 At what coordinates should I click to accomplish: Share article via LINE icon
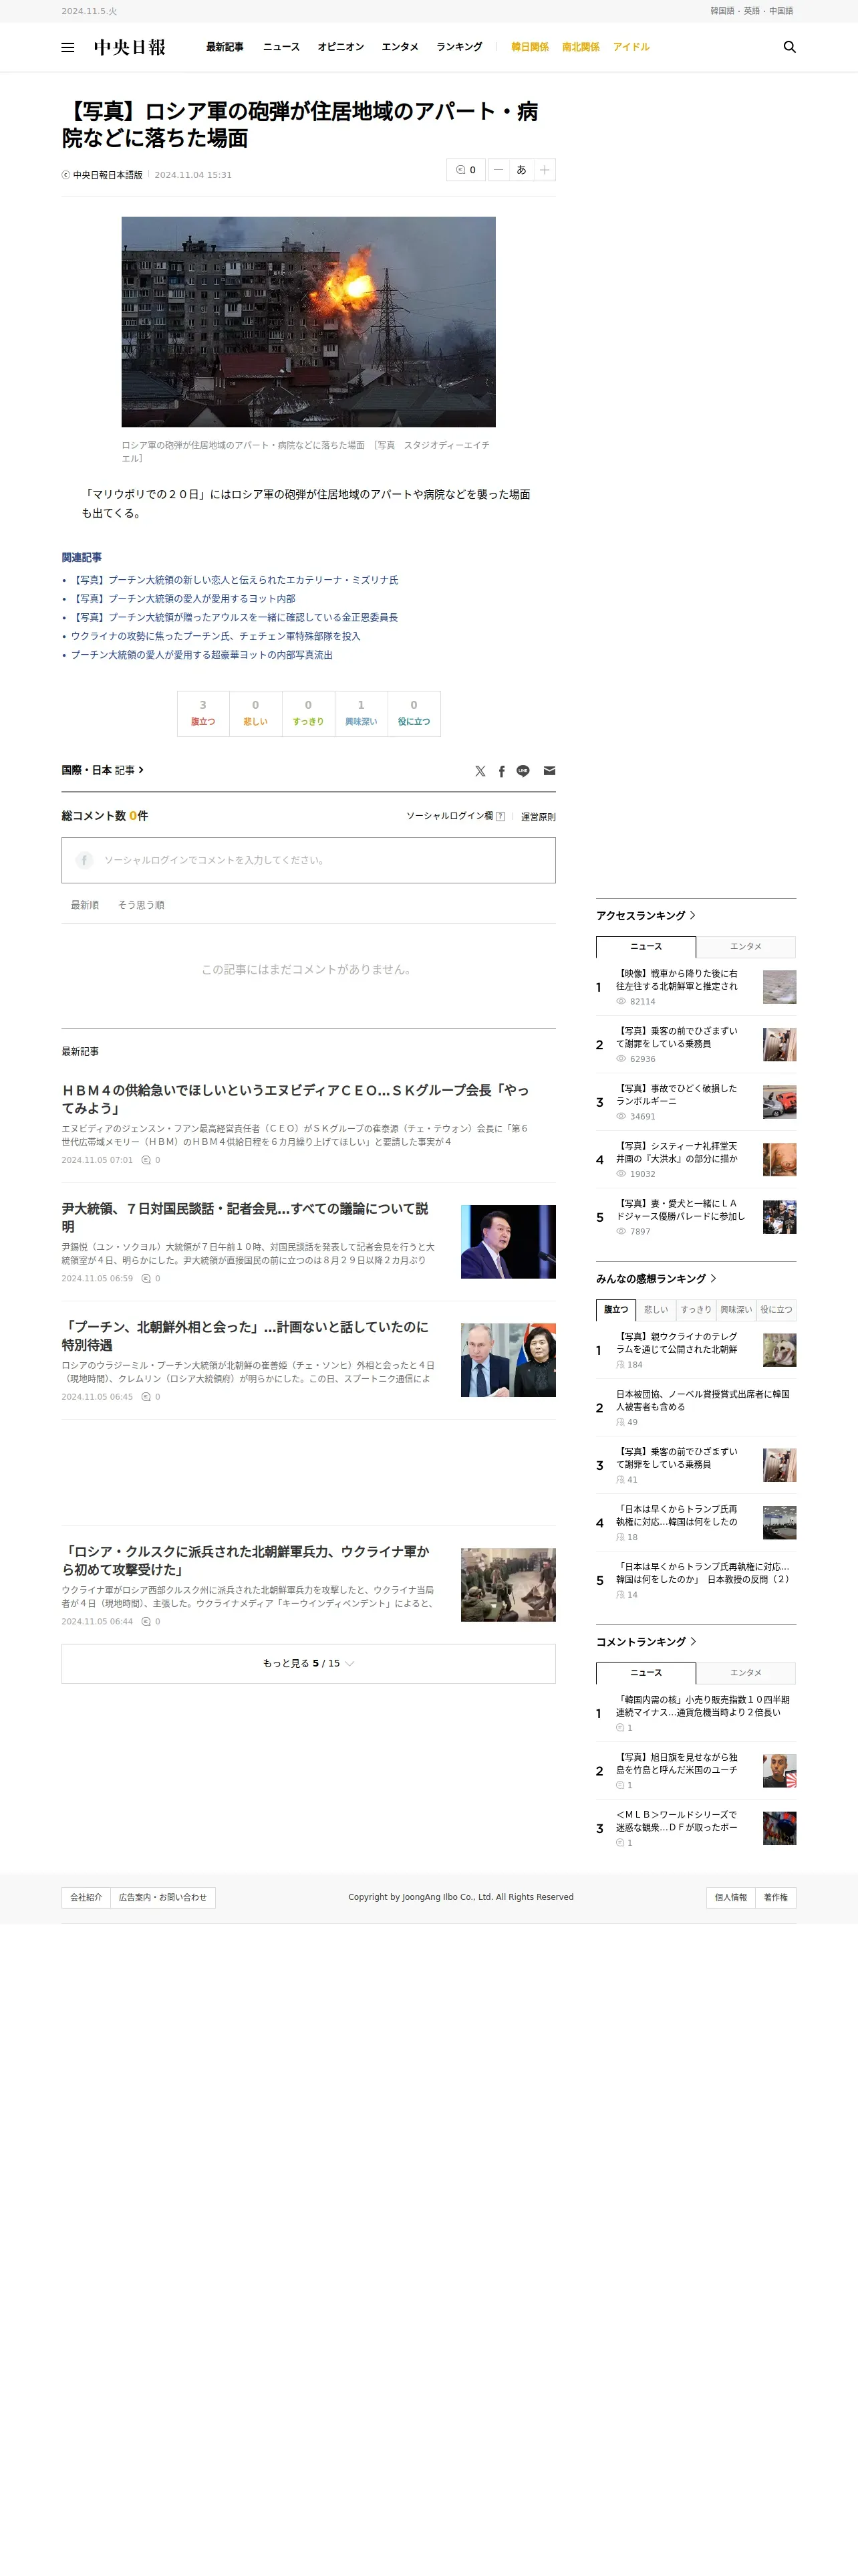click(523, 771)
